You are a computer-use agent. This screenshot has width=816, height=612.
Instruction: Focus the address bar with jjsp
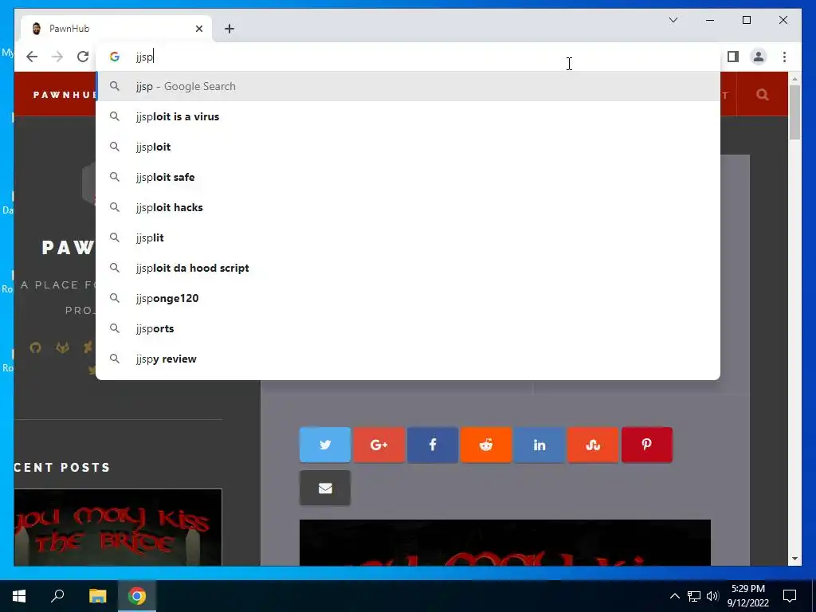[x=408, y=57]
